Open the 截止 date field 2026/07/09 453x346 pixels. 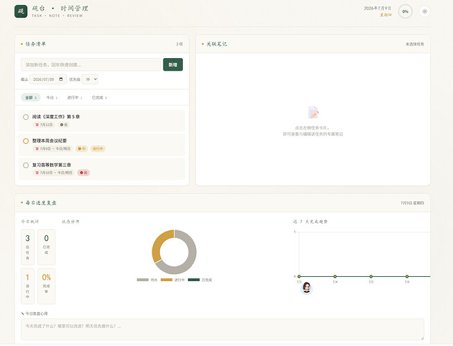click(48, 79)
